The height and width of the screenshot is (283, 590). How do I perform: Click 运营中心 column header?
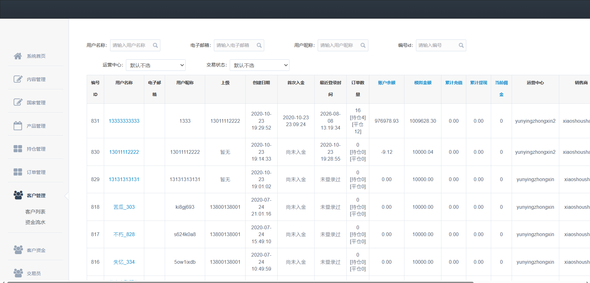[x=535, y=83]
